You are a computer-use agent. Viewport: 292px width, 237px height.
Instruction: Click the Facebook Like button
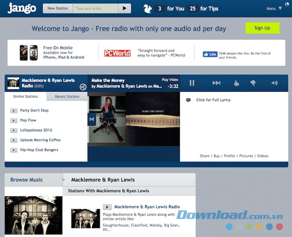tap(210, 54)
